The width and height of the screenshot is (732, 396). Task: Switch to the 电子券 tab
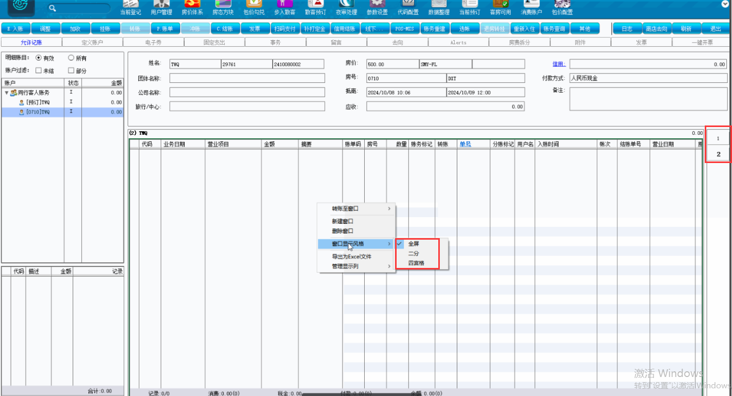[x=153, y=43]
